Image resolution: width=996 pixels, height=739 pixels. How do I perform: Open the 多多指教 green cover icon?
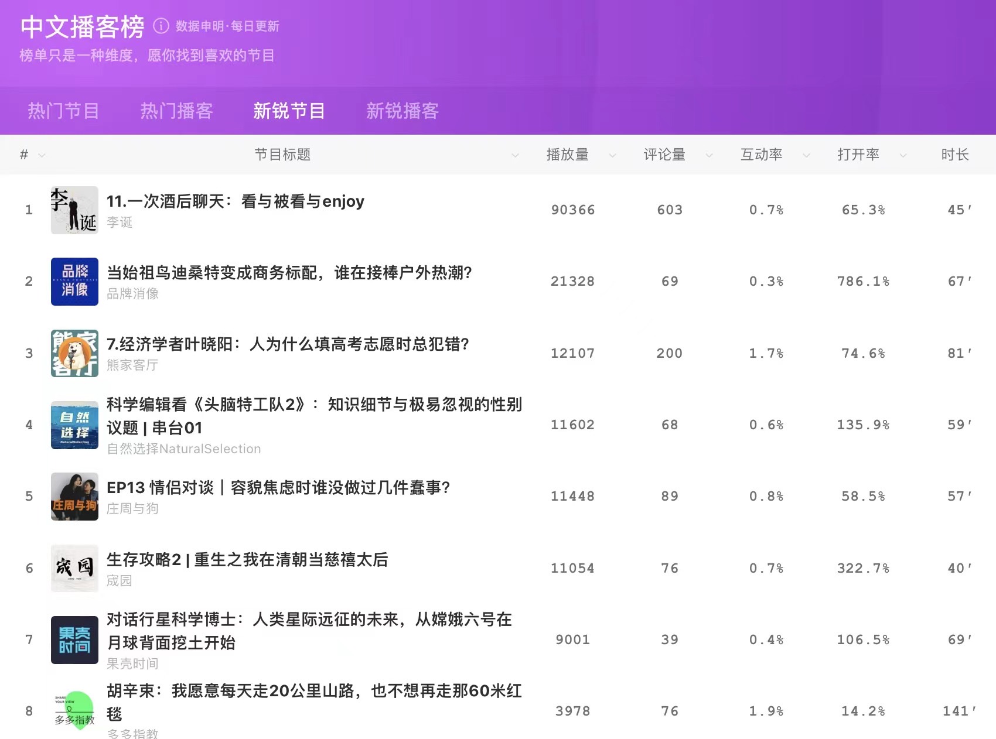click(74, 711)
